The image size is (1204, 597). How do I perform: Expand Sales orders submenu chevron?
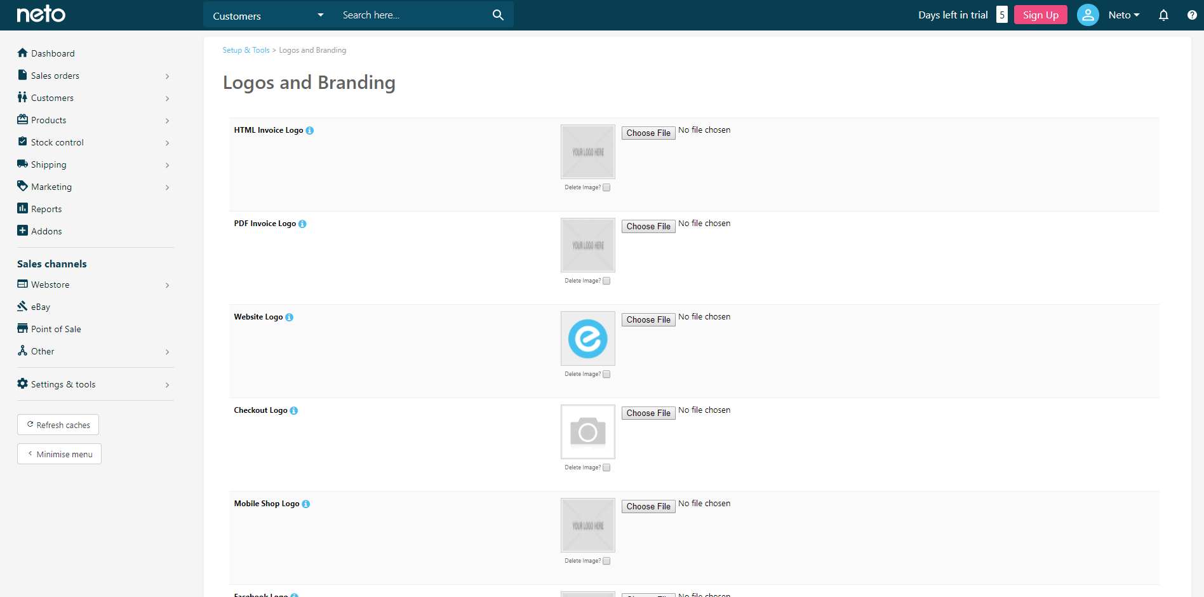(x=167, y=76)
